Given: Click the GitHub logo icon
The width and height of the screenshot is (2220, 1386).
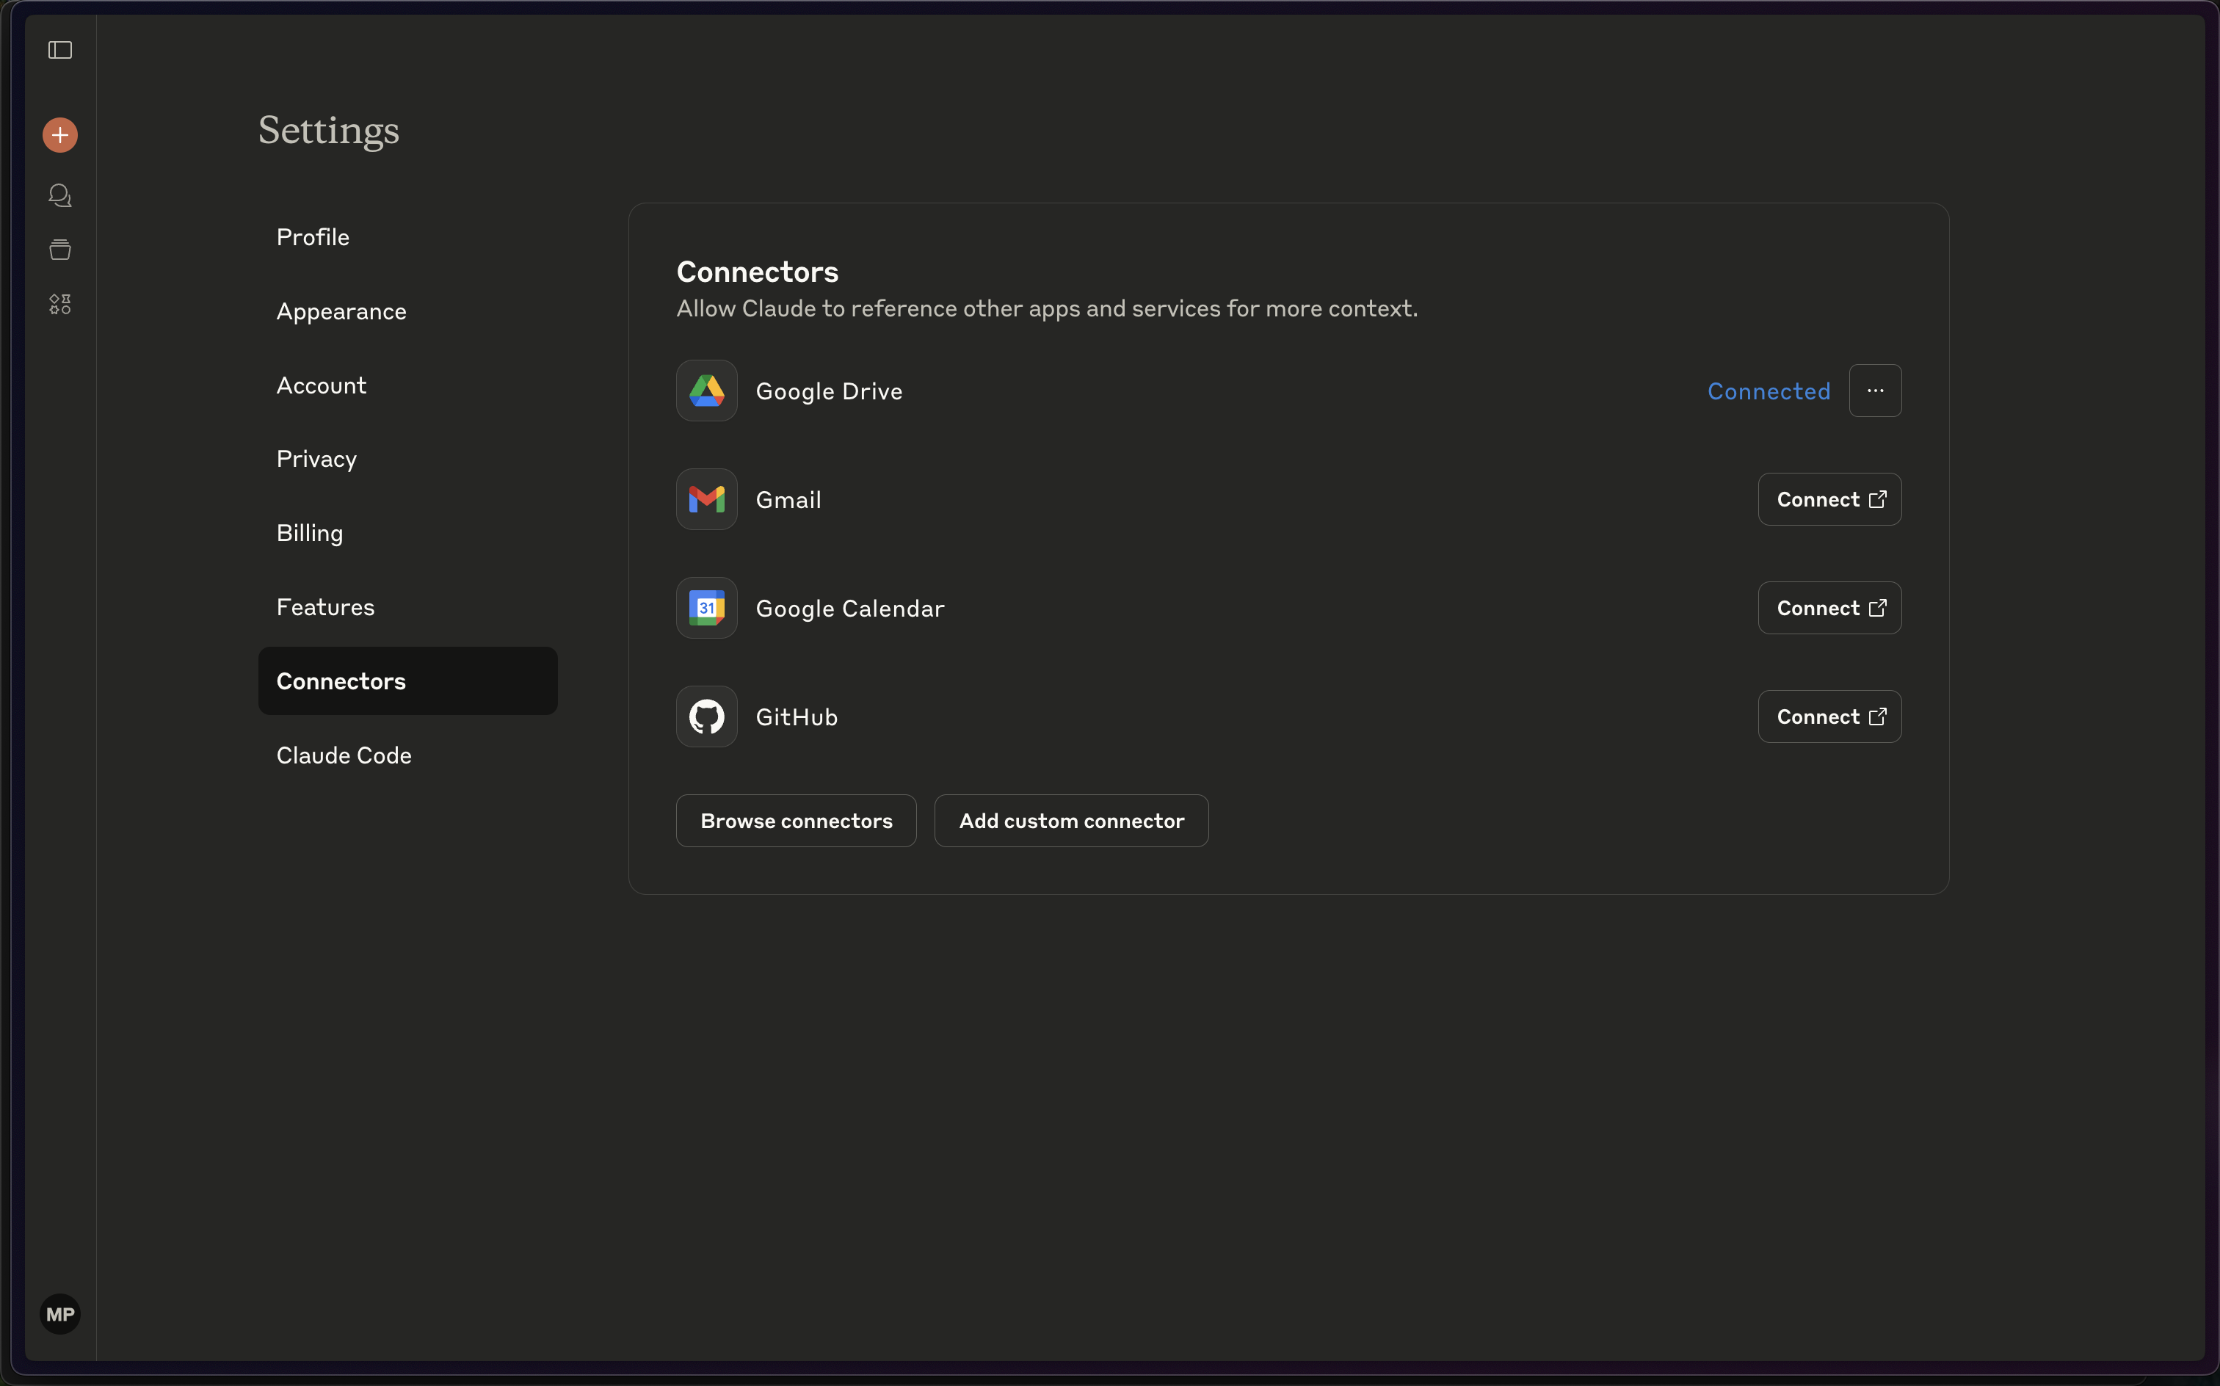Looking at the screenshot, I should 707,716.
